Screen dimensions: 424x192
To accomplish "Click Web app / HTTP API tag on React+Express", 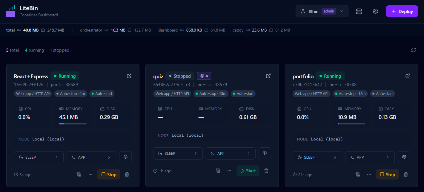I will click(33, 93).
